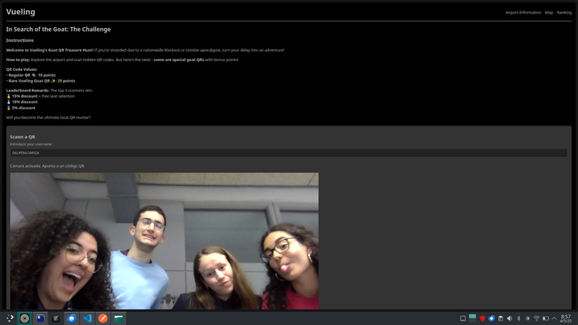Open the brightness tray icon
Viewport: 578px width, 325px height.
[528, 319]
